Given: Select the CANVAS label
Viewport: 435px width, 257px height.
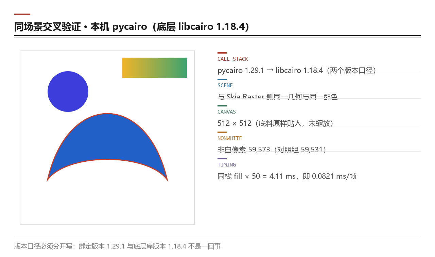Looking at the screenshot, I should (x=227, y=112).
